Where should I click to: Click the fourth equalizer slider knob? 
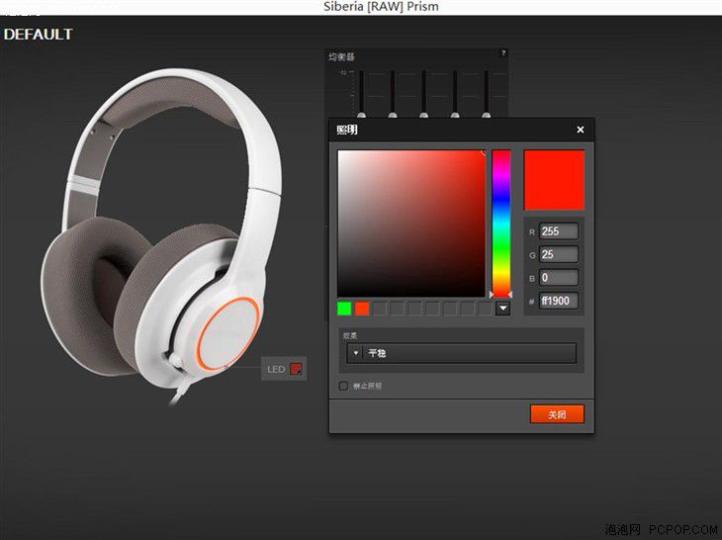click(455, 115)
